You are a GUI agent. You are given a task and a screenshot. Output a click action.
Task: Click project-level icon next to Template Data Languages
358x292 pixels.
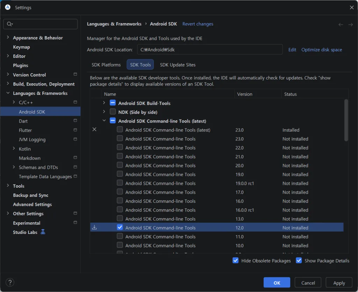pyautogui.click(x=75, y=176)
